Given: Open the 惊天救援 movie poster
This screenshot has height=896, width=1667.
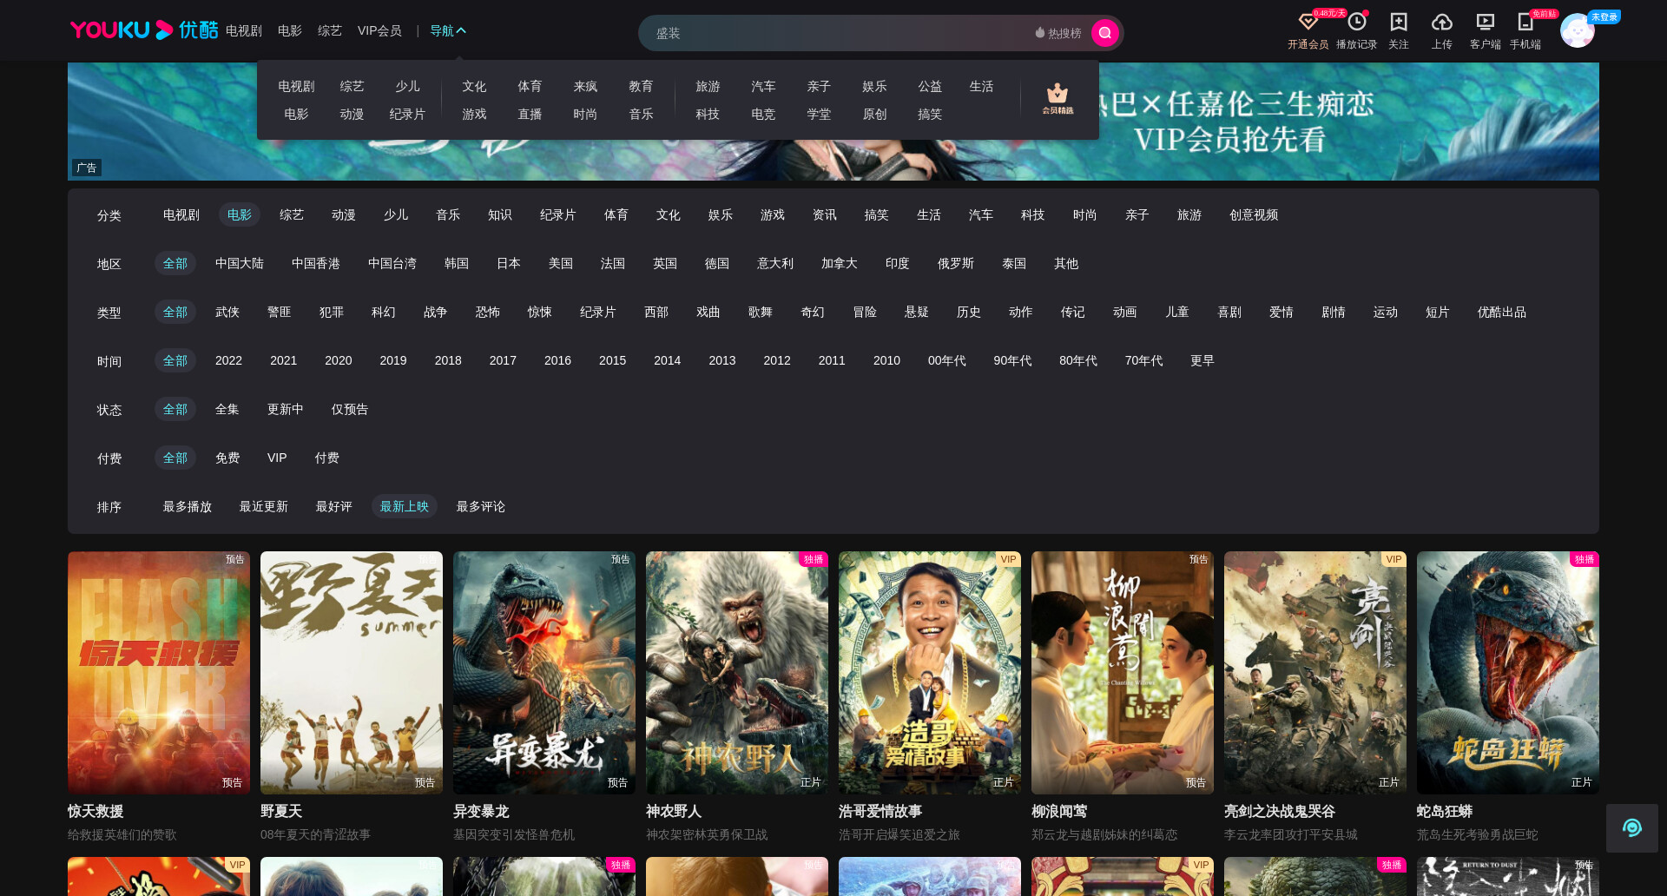Looking at the screenshot, I should [x=159, y=673].
